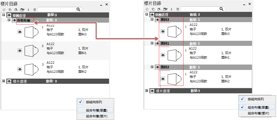Hide the 面料3 sleeve piece in right panel
The height and width of the screenshot is (124, 277).
[x=163, y=31]
